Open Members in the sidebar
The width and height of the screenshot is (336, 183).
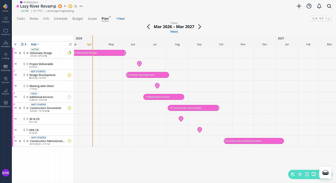pos(6,44)
